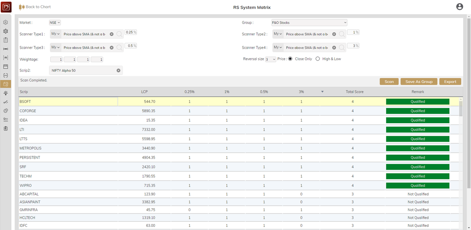Viewport: 471px width, 230px height.
Task: Click Qualified remark for WIPRO row
Action: pyautogui.click(x=418, y=186)
